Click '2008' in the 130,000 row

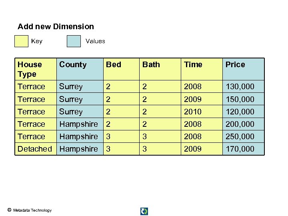pyautogui.click(x=202, y=86)
